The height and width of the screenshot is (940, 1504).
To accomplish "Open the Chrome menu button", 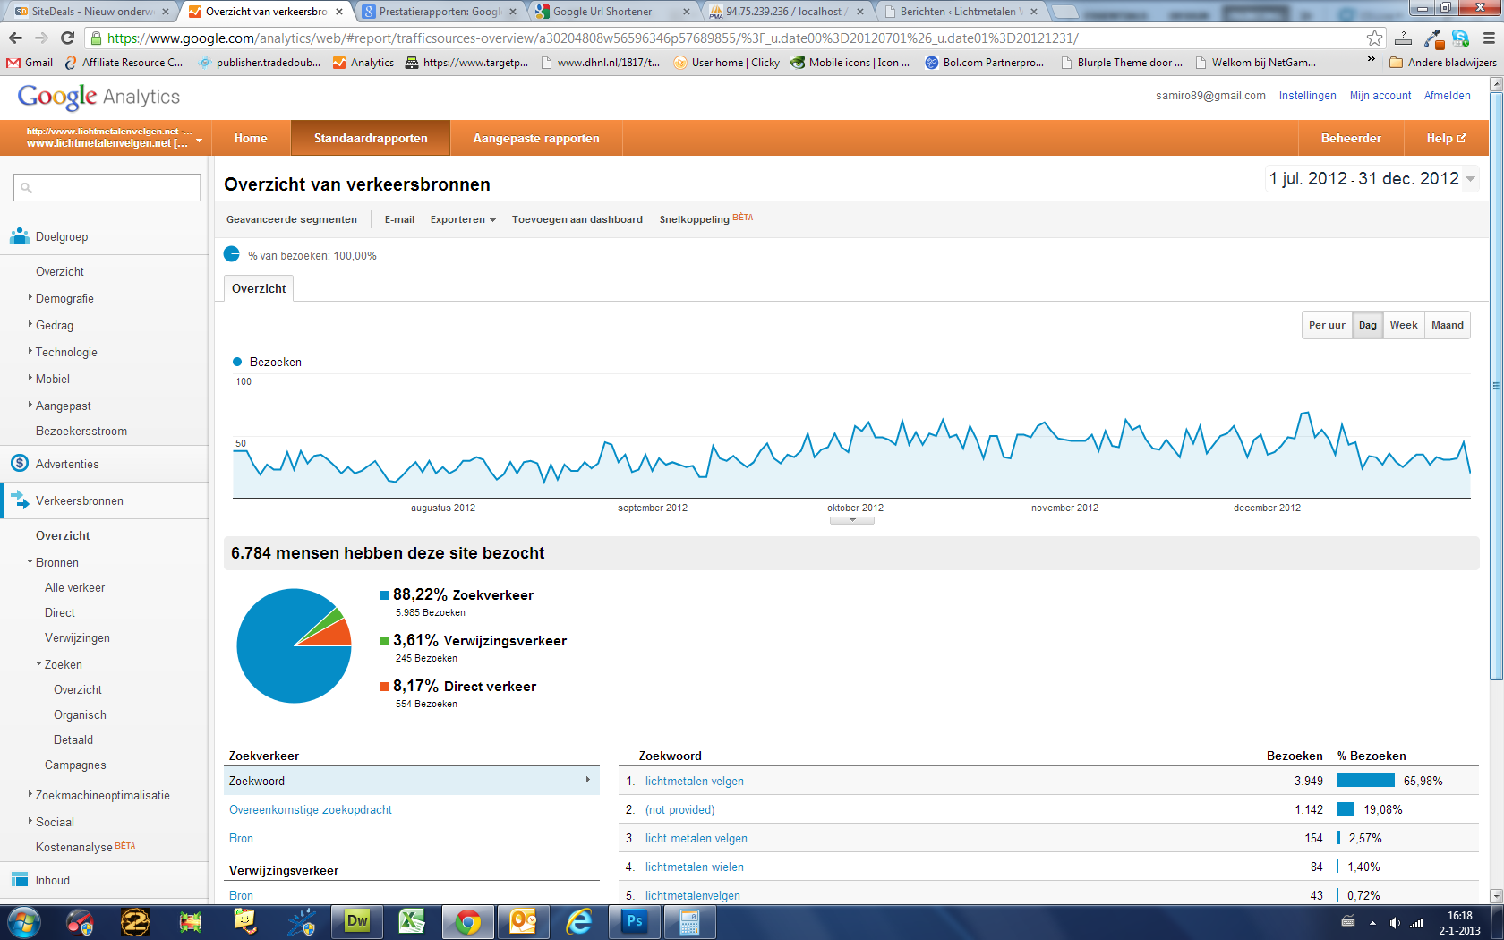I will pos(1489,38).
